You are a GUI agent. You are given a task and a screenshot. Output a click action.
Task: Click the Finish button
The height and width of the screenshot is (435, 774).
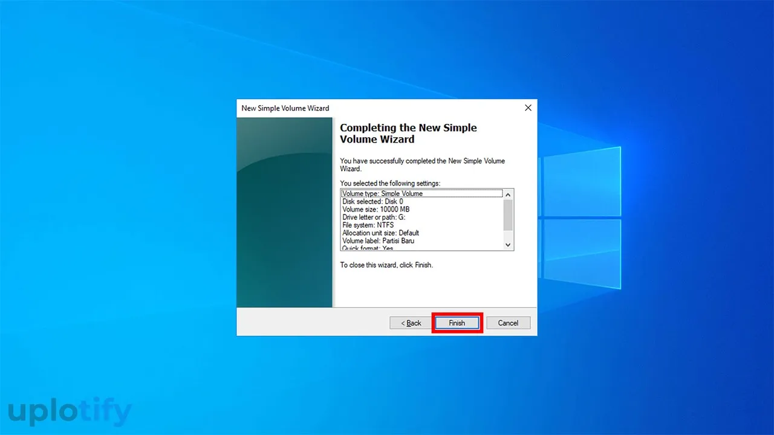pos(457,323)
